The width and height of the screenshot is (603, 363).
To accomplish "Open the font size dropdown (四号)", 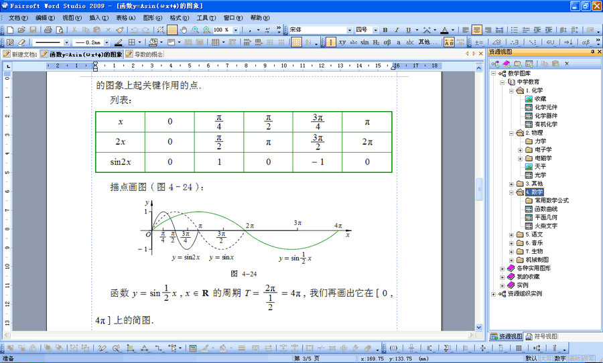I will (x=375, y=29).
